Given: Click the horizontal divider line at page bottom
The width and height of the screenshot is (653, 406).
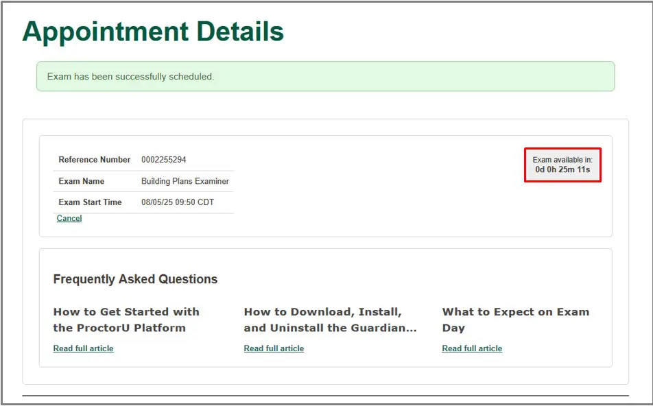Looking at the screenshot, I should point(325,396).
